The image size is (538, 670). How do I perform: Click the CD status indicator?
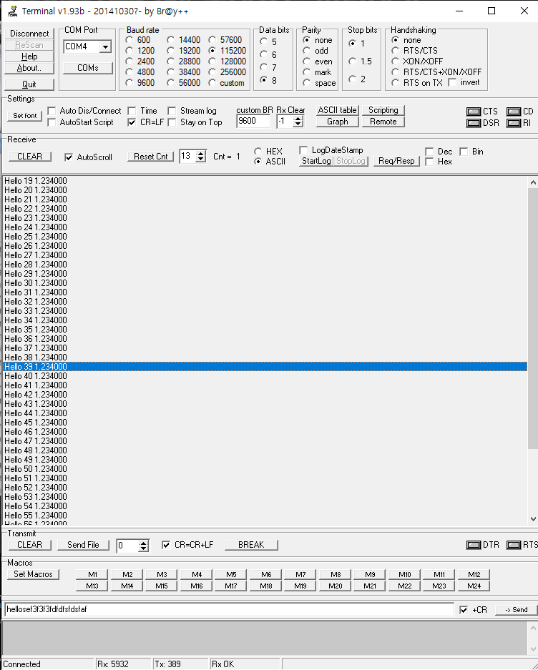click(x=514, y=112)
